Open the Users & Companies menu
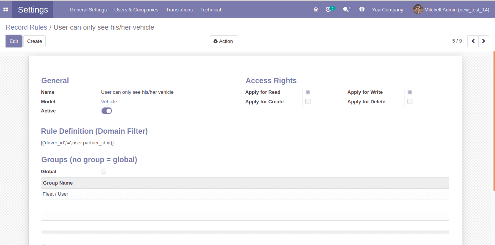The width and height of the screenshot is (495, 245). coord(136,9)
